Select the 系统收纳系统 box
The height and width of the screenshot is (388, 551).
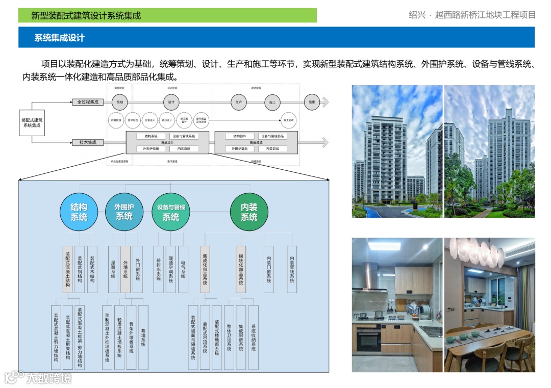[254, 338]
